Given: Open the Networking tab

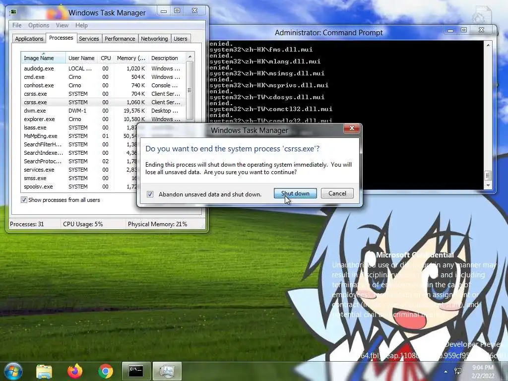Looking at the screenshot, I should tap(154, 39).
